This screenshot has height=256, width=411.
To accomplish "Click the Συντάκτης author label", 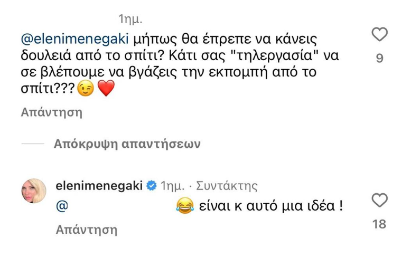I will [227, 186].
